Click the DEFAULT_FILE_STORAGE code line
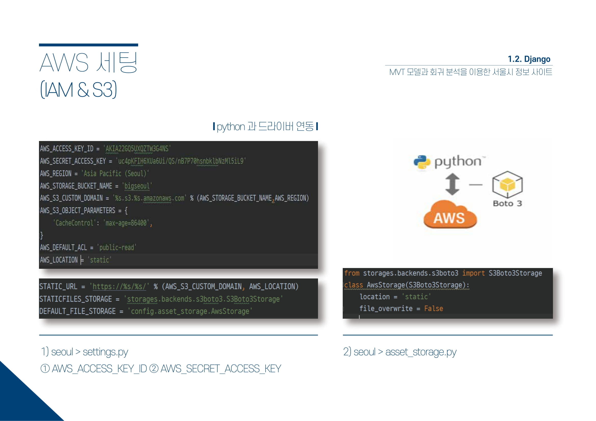Screen dimensions: 596x421 pos(146,311)
